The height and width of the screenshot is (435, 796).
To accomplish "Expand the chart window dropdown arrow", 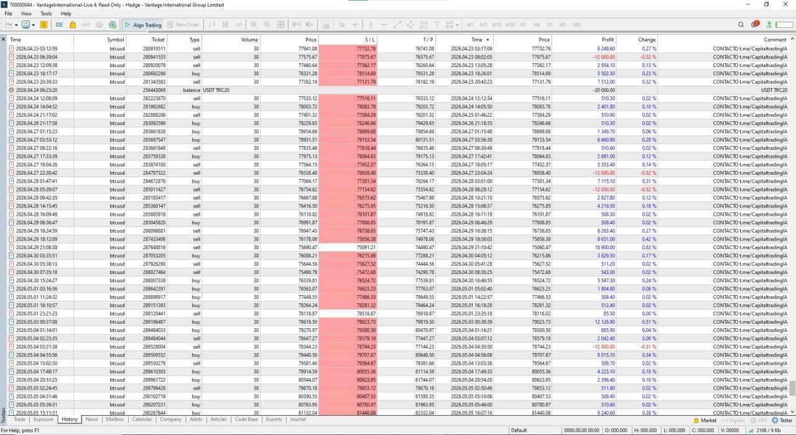I will pyautogui.click(x=34, y=25).
